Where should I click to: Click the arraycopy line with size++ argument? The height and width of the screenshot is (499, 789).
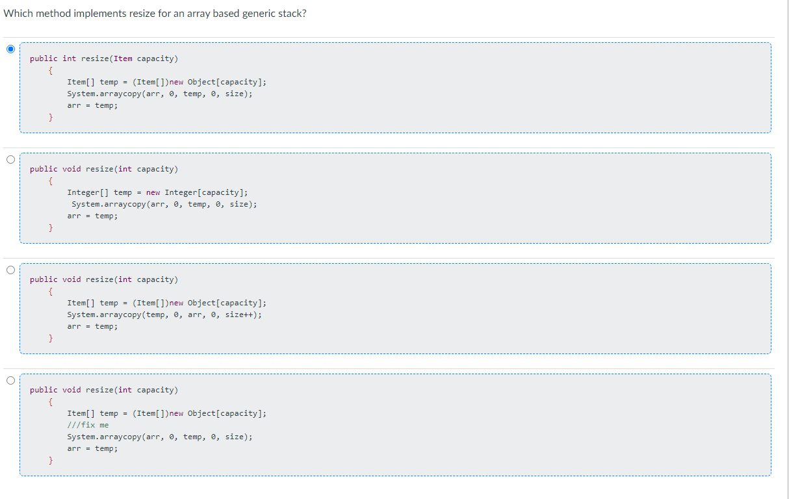tap(164, 314)
